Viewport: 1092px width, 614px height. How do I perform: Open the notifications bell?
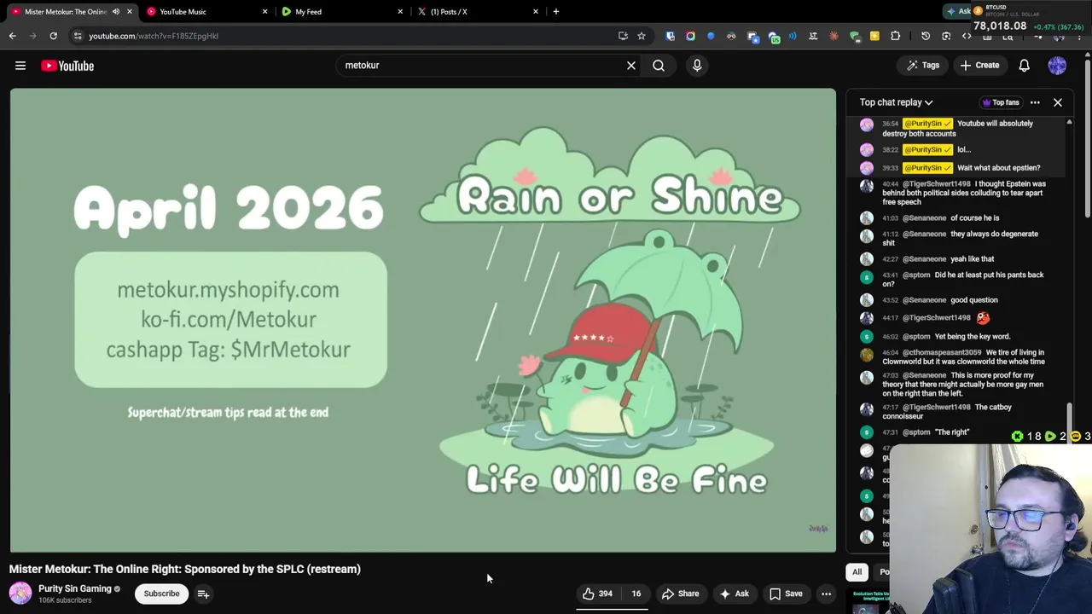pos(1025,66)
